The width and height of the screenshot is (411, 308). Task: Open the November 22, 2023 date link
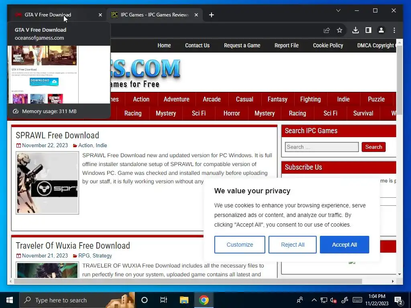[45, 145]
